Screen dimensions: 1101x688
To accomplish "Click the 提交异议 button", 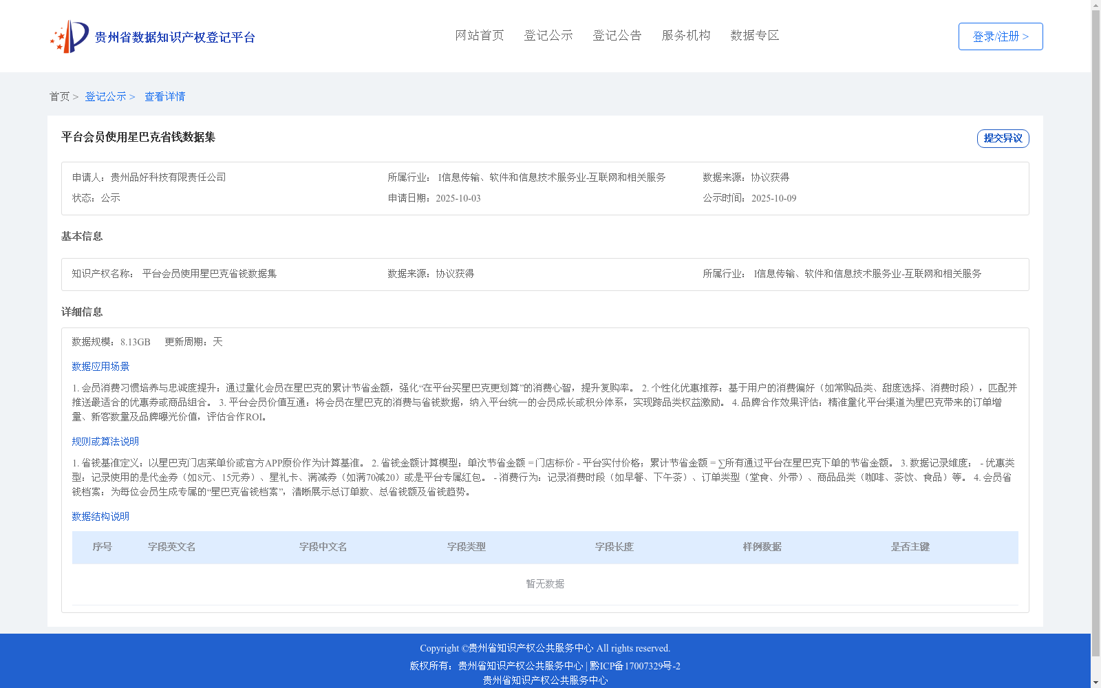I will coord(1003,138).
